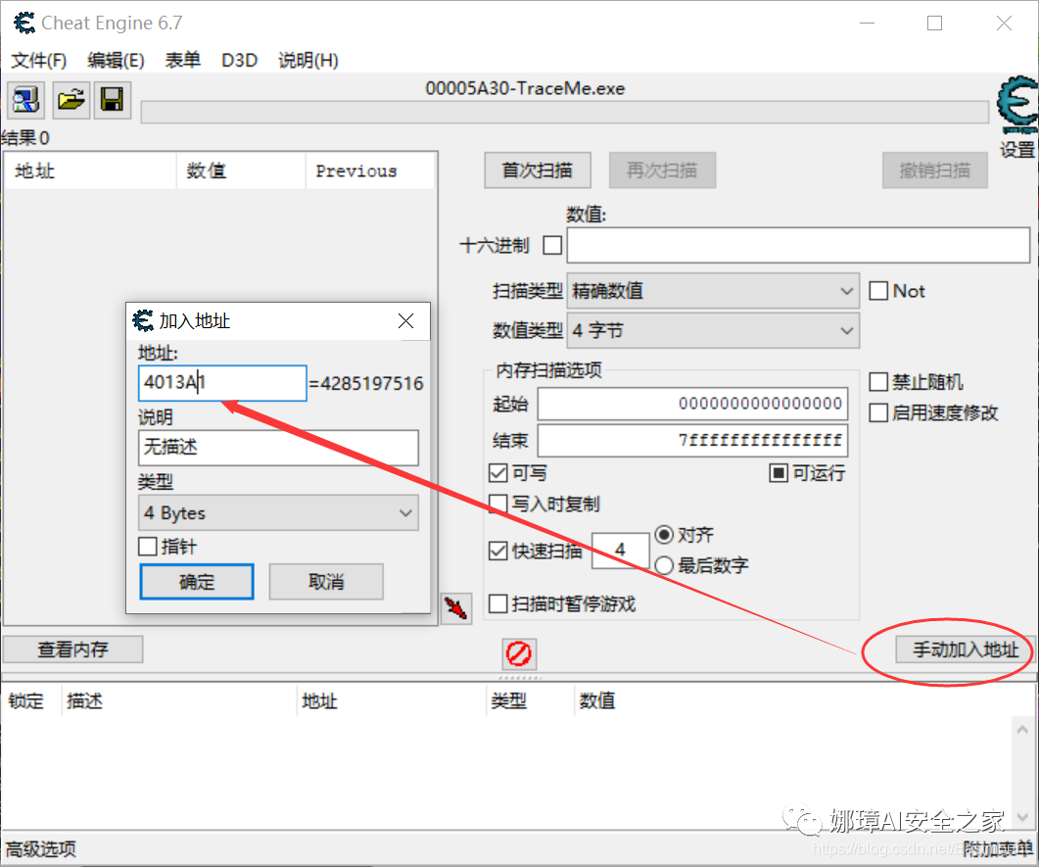This screenshot has height=867, width=1039.
Task: Click 设置 settings label
Action: click(1017, 150)
